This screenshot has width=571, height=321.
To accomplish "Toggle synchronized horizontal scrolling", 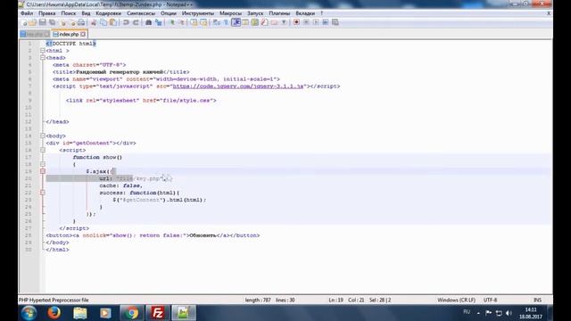I will click(203, 22).
